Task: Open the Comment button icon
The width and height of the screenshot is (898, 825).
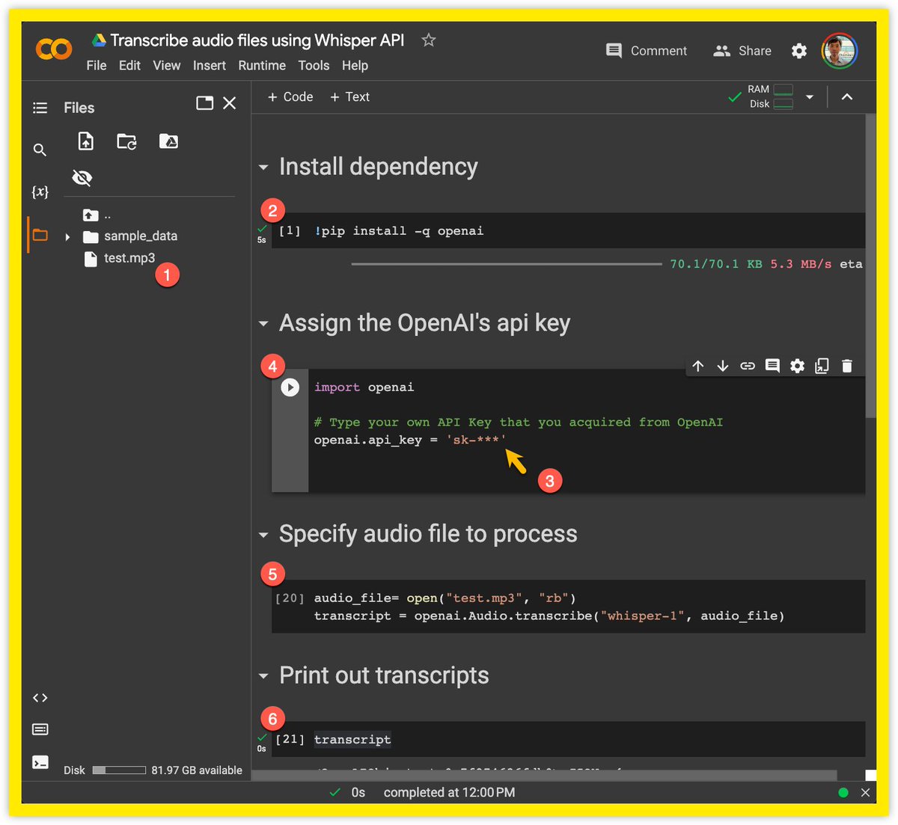Action: coord(614,50)
